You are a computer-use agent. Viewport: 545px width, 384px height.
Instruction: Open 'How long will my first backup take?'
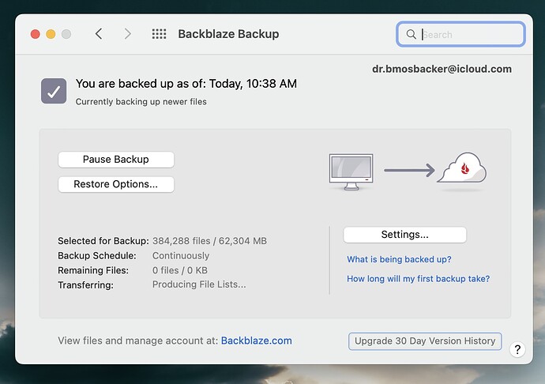click(418, 279)
